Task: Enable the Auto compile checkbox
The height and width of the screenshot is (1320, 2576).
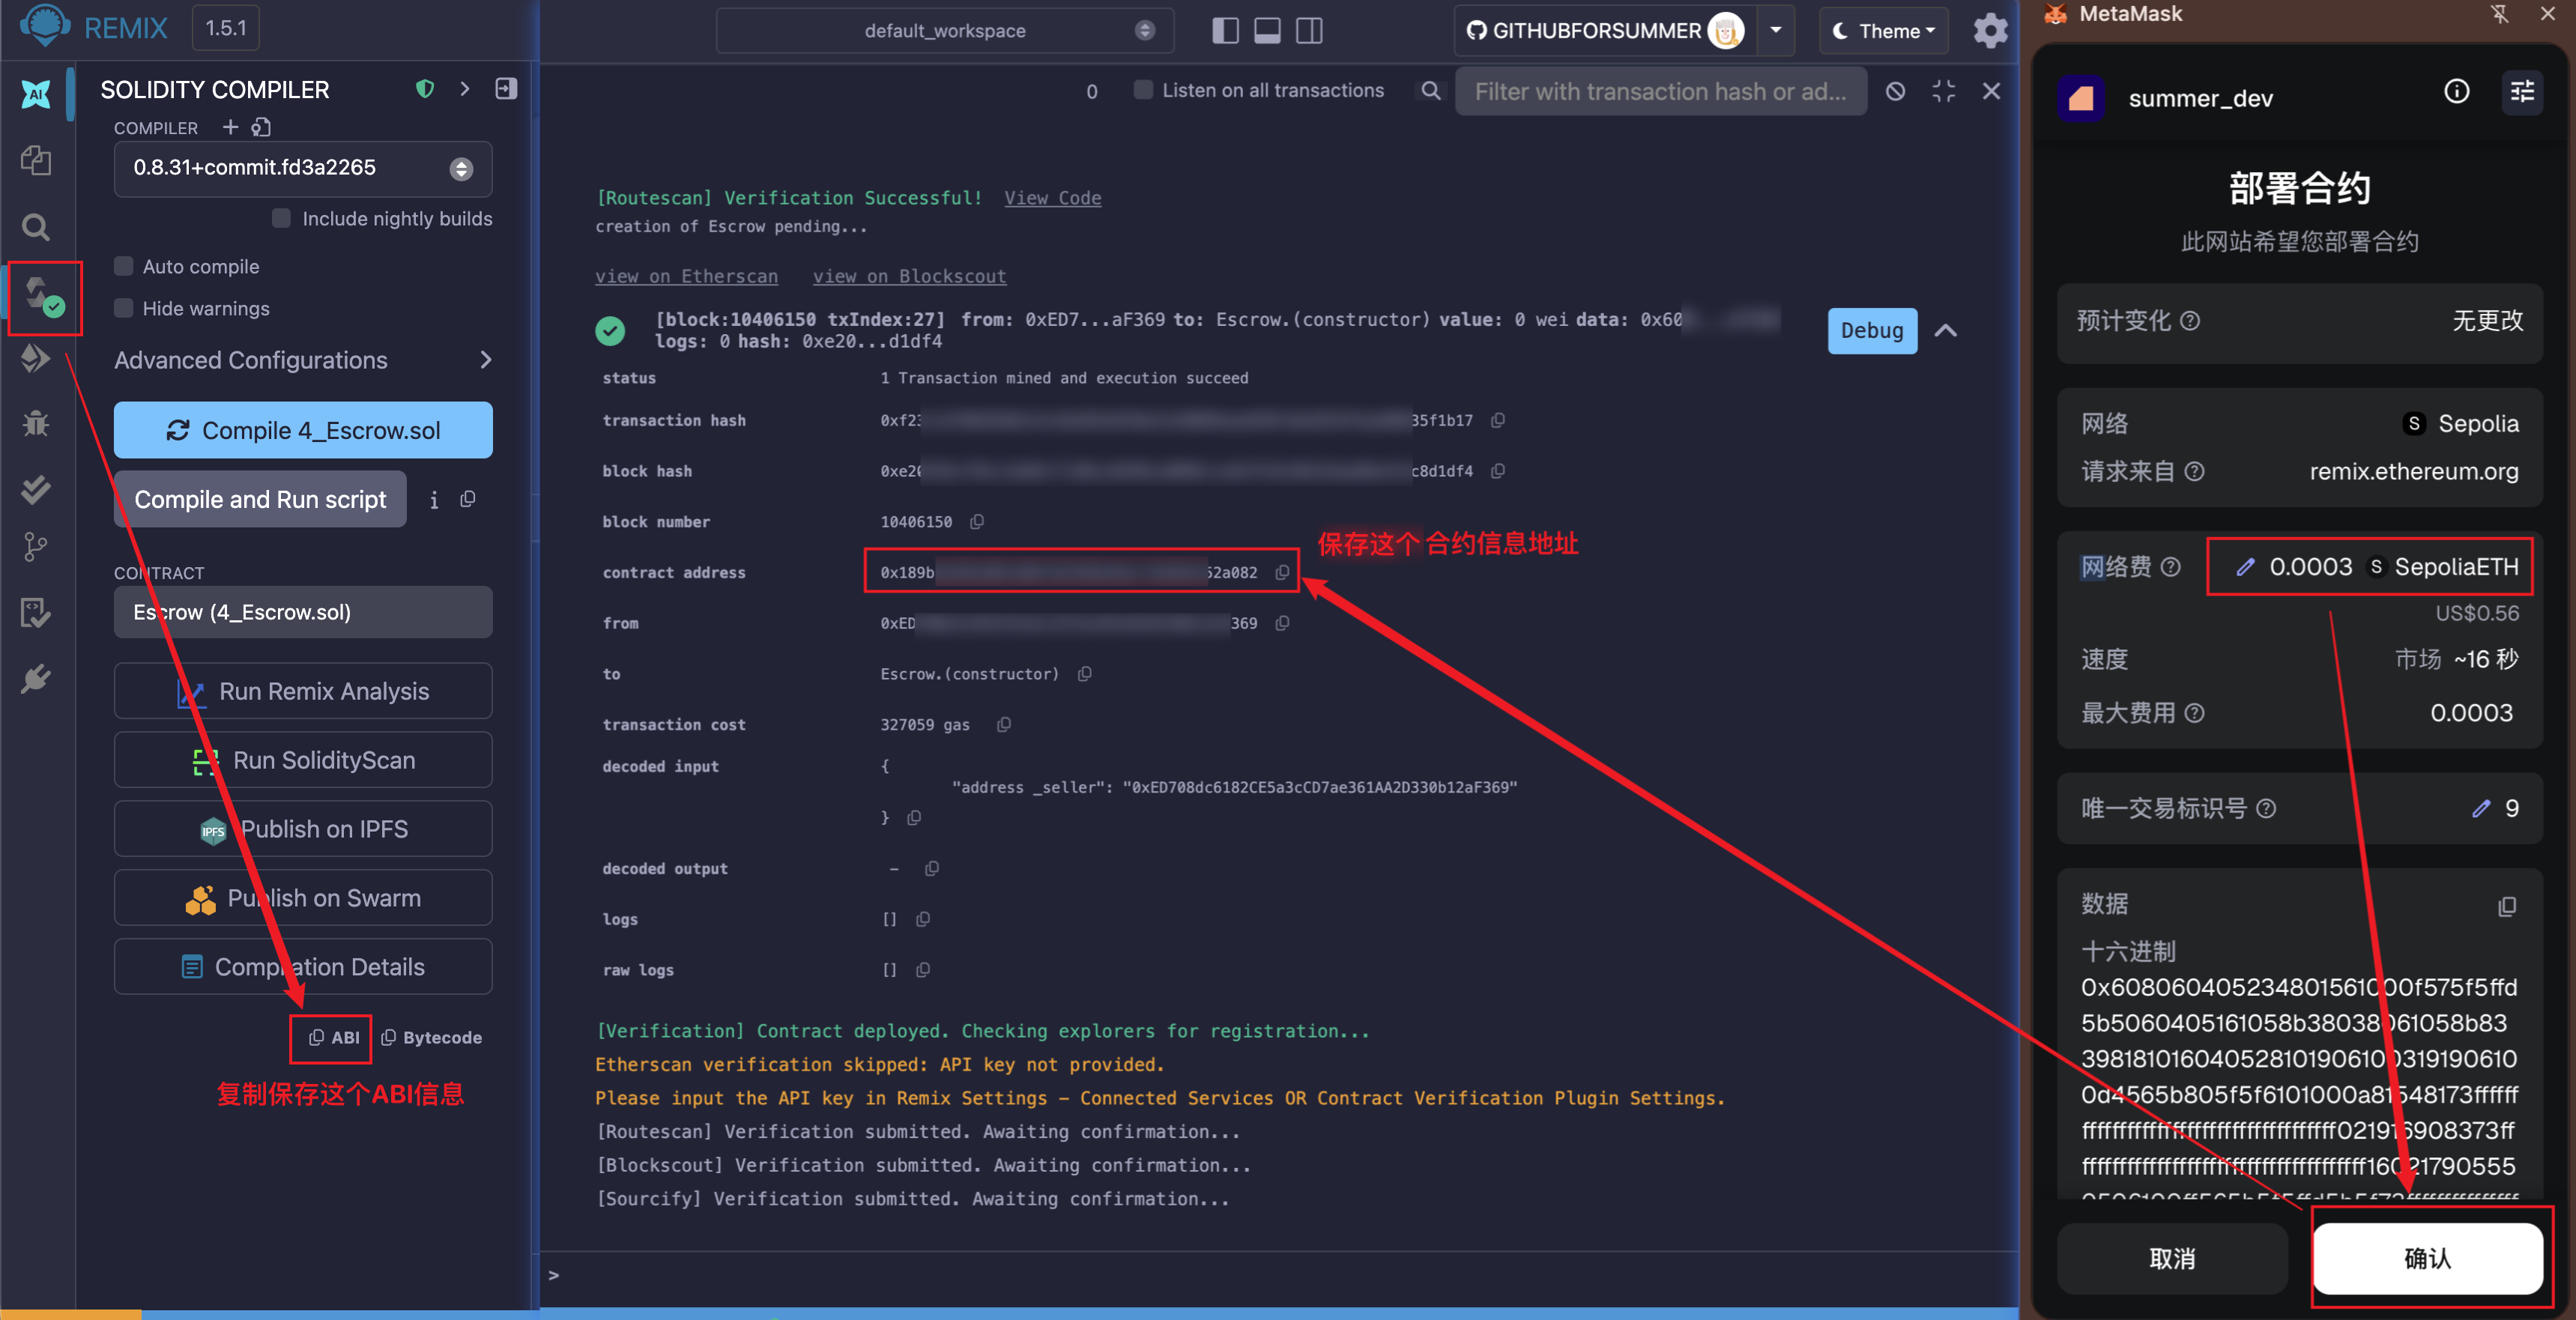Action: pos(124,266)
